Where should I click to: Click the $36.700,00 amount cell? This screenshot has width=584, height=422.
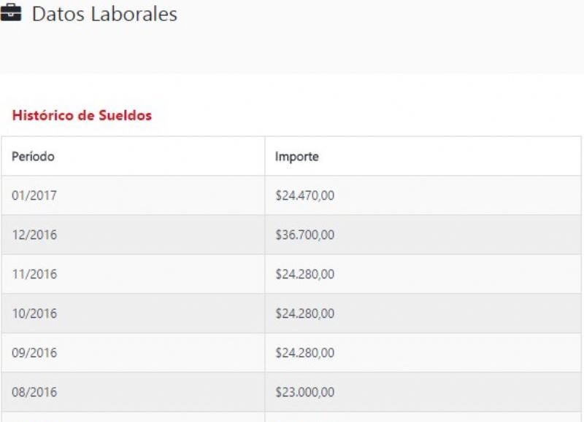[423, 235]
